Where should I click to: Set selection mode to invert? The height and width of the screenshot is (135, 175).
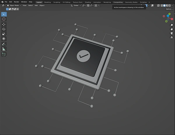pyautogui.click(x=15, y=9)
